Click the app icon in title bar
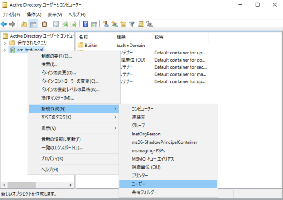This screenshot has width=283, height=200. click(5, 5)
